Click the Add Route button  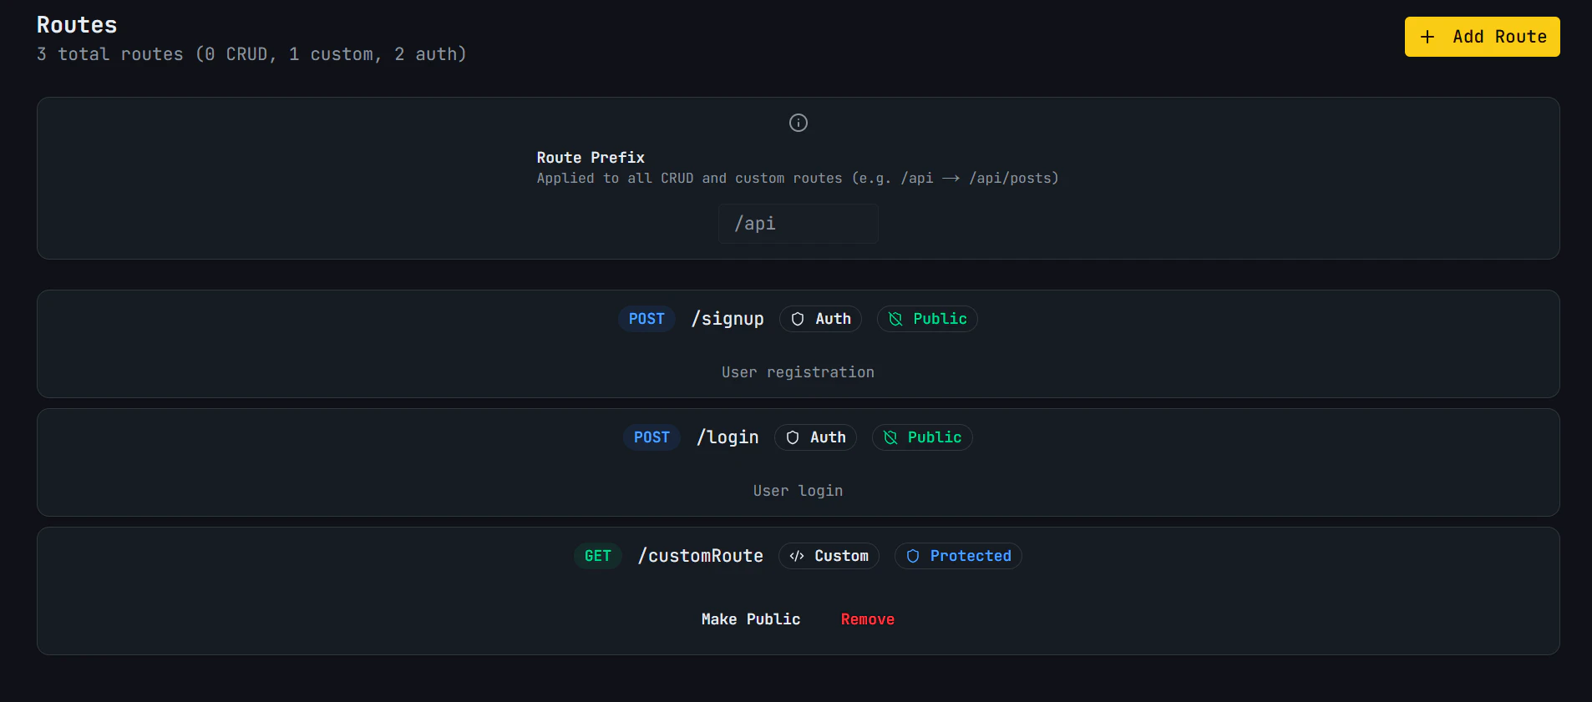point(1481,37)
